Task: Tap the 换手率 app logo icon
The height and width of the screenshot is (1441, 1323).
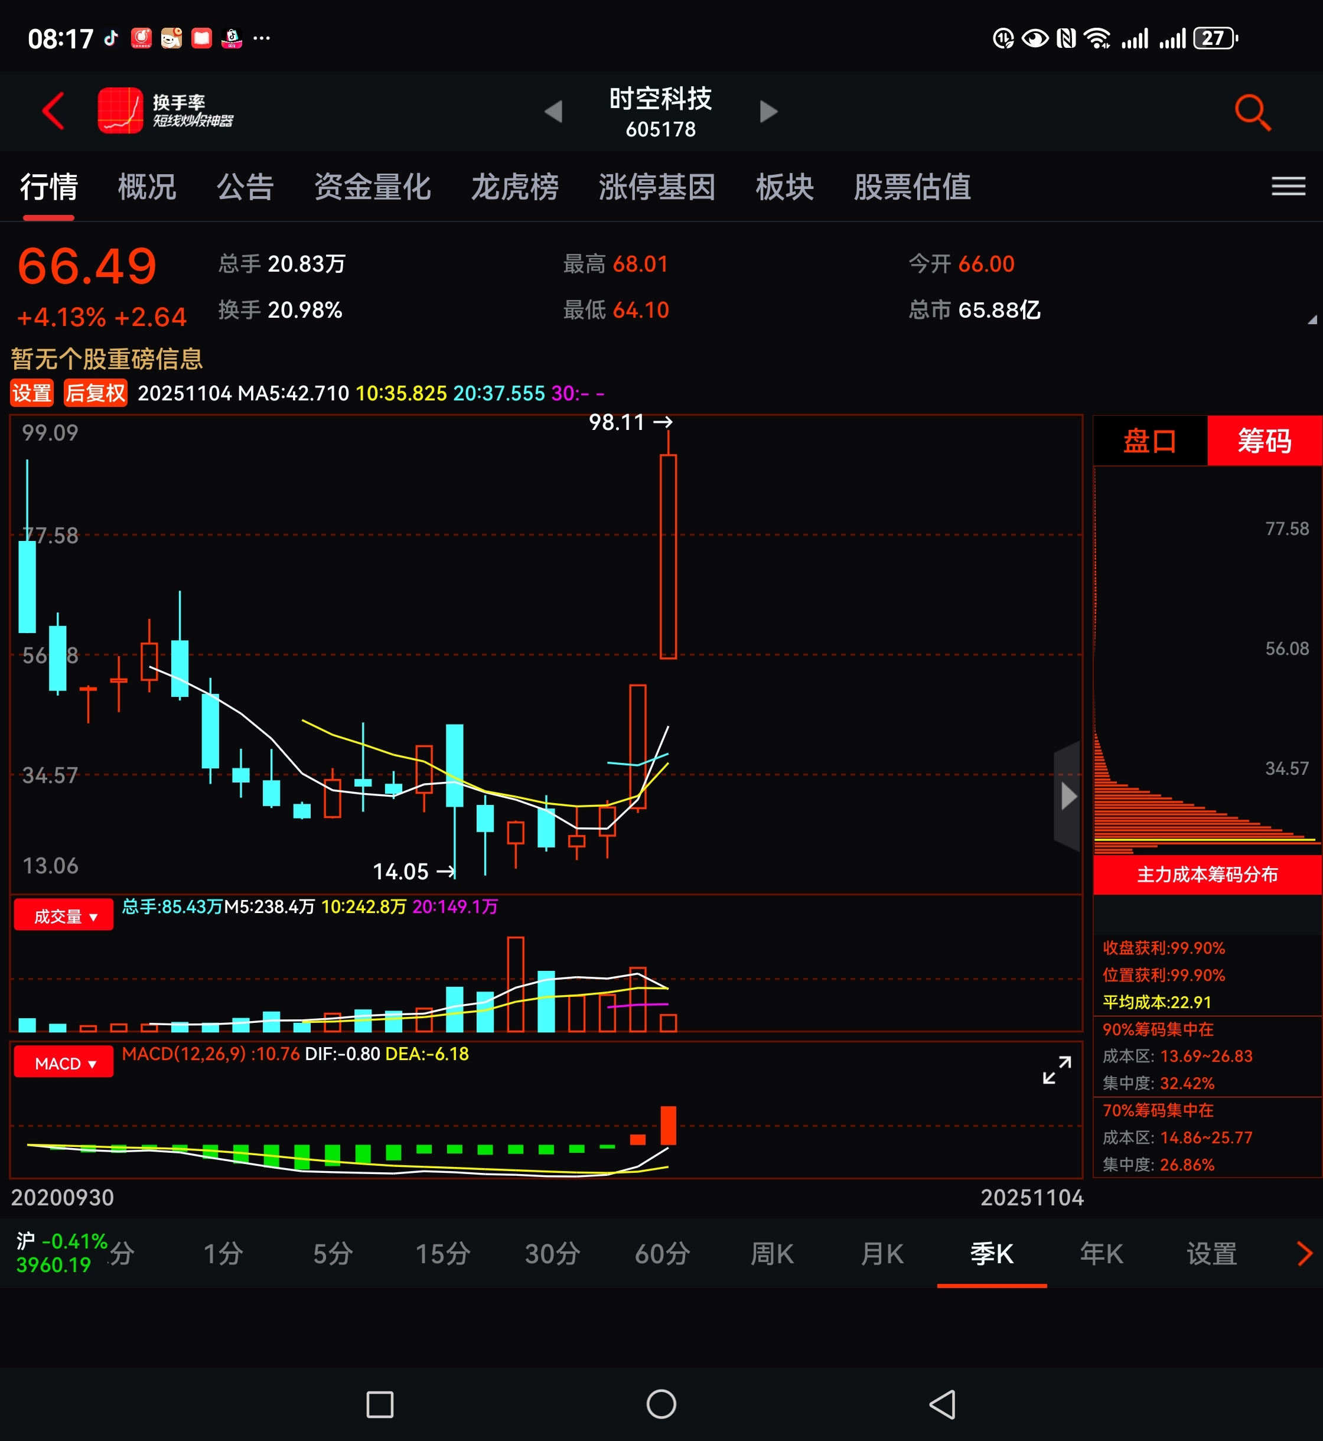Action: point(120,111)
